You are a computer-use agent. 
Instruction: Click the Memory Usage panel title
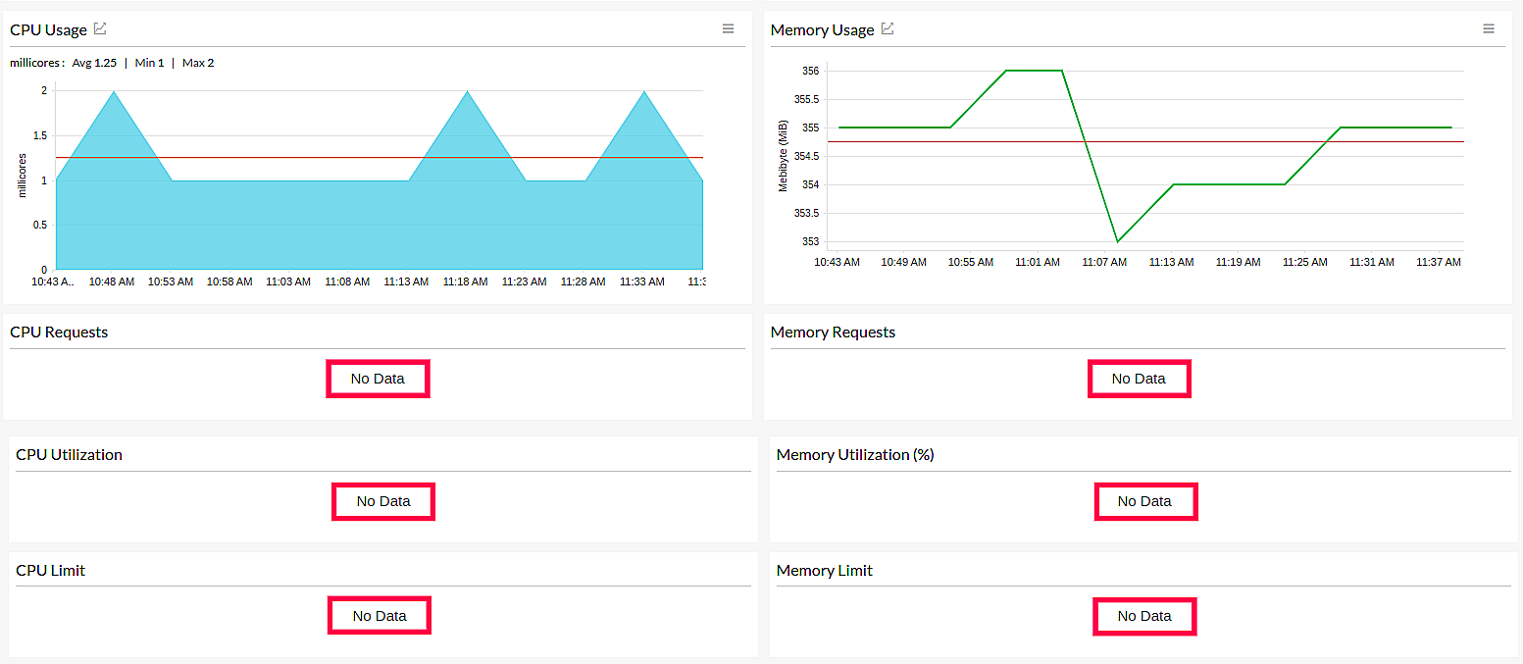point(822,30)
